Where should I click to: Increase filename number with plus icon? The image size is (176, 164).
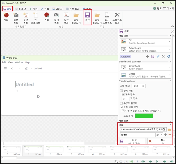[166, 135]
